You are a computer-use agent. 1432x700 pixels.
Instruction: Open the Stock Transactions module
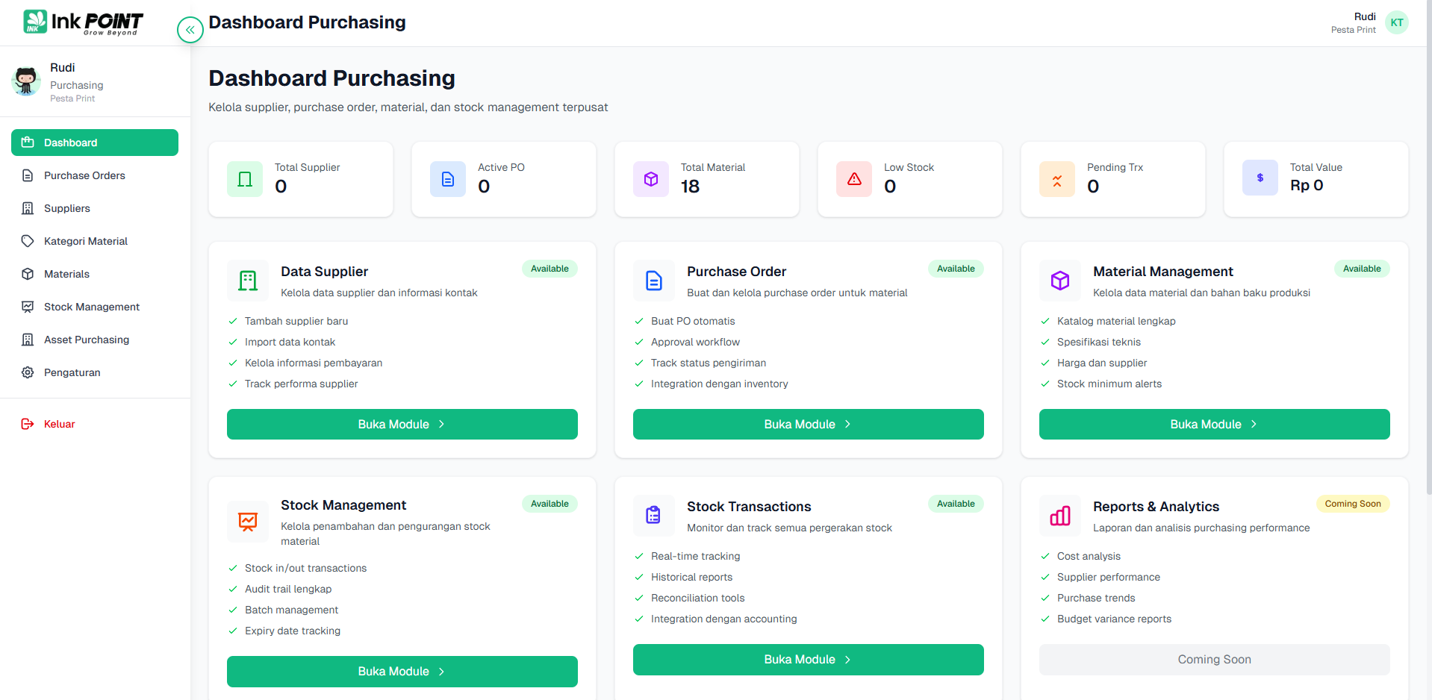coord(808,660)
